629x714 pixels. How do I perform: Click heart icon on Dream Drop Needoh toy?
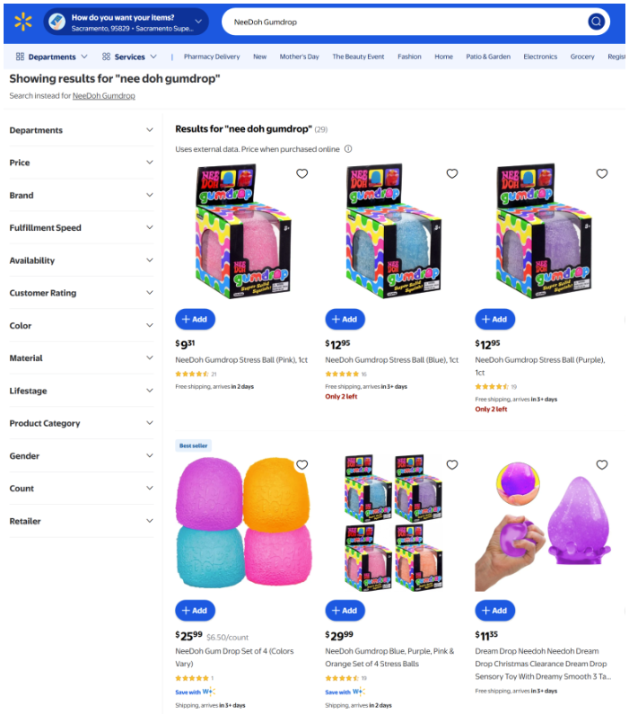602,464
